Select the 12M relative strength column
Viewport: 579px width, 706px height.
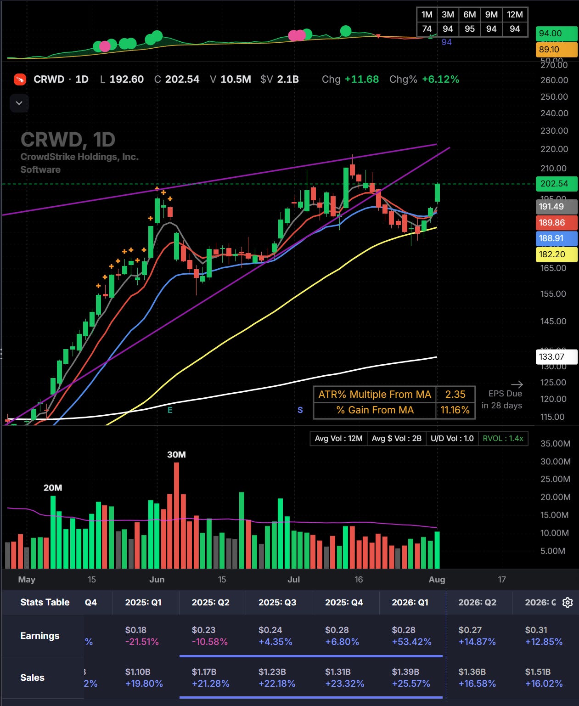coord(515,14)
